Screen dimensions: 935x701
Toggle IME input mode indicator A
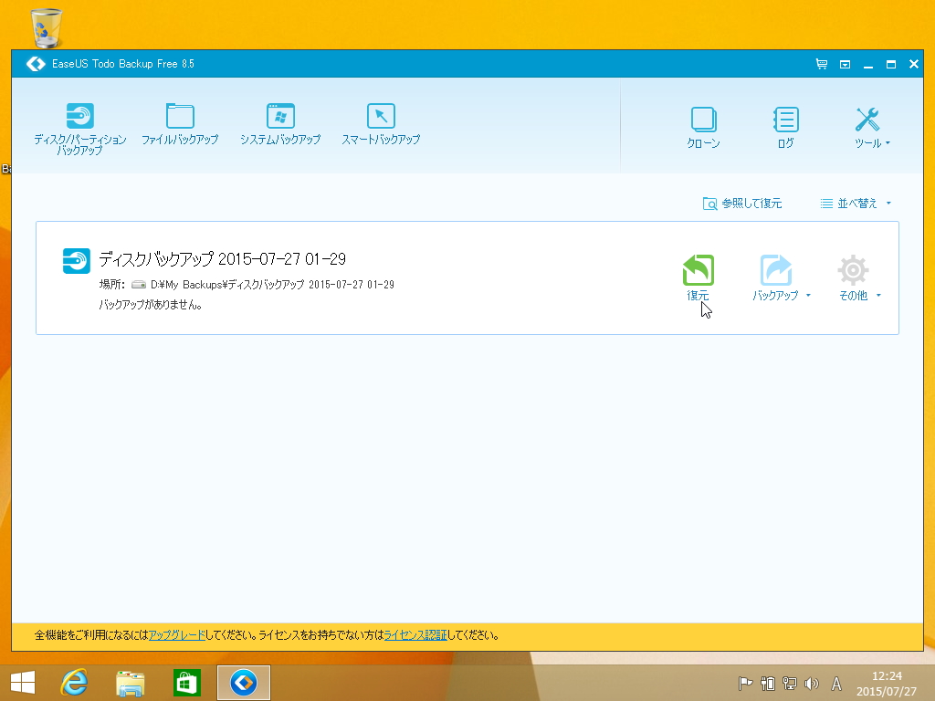(x=836, y=683)
